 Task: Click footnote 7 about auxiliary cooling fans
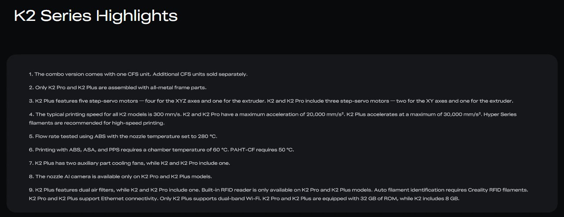point(130,163)
